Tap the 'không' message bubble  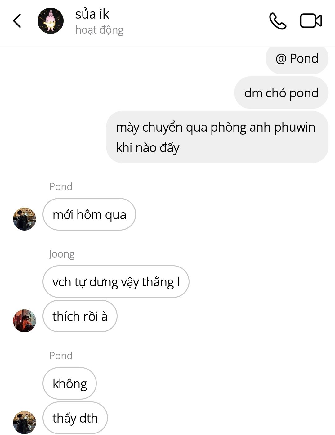(69, 383)
